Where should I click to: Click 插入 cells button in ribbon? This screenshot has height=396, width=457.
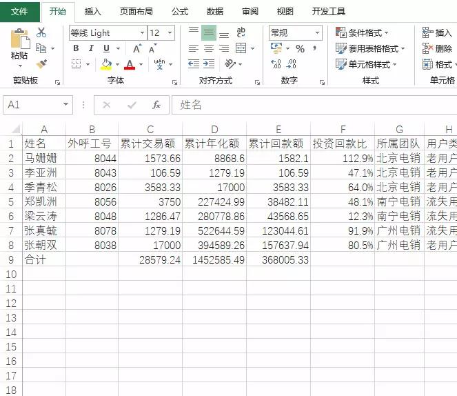click(437, 32)
